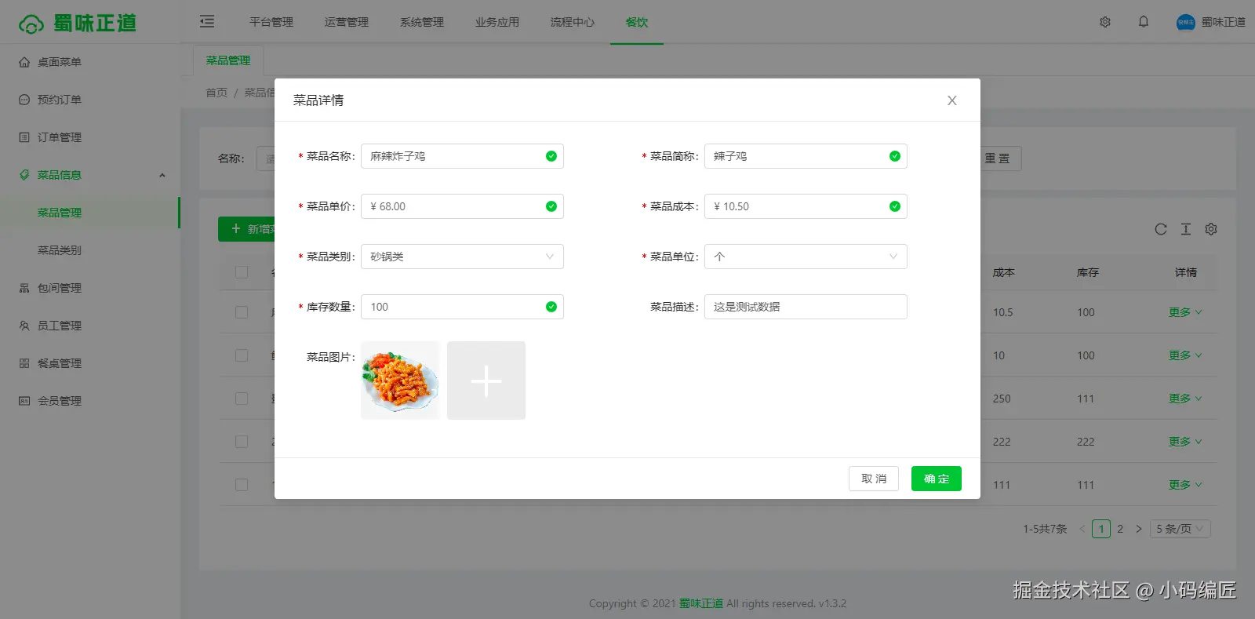Switch to the 菜品管理 page tab
Viewport: 1255px width, 619px height.
[228, 60]
